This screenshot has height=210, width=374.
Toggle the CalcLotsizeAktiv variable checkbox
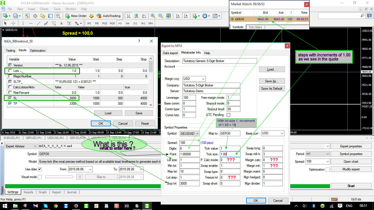[x=10, y=87]
